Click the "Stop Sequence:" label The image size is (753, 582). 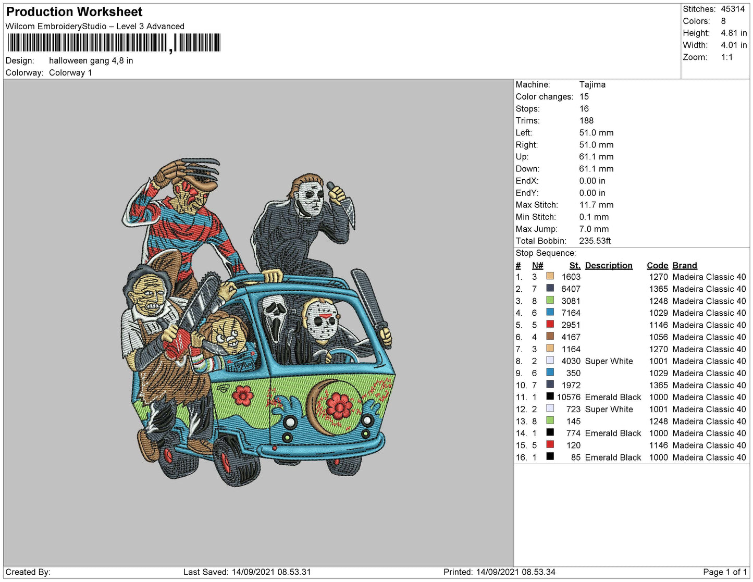tap(546, 253)
